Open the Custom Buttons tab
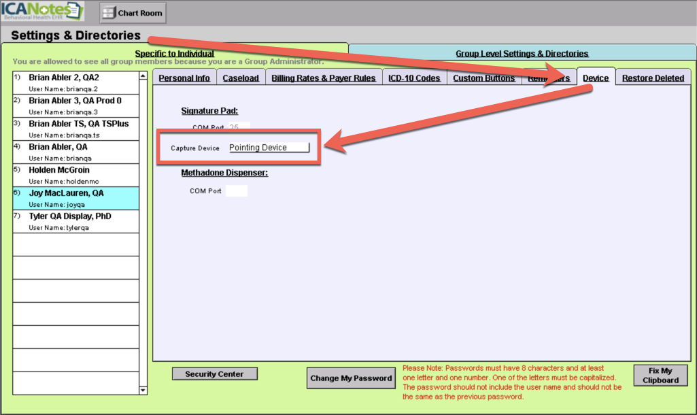This screenshot has height=415, width=697. click(483, 78)
